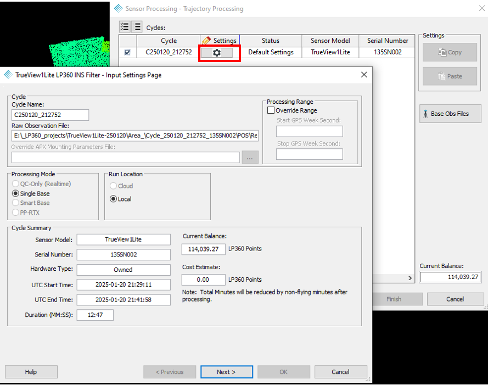Cancel the INS Filter settings dialog
The width and height of the screenshot is (488, 385).
click(341, 372)
